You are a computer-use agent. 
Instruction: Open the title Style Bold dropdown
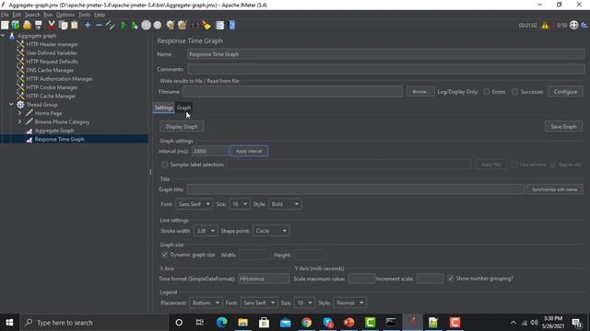click(285, 204)
